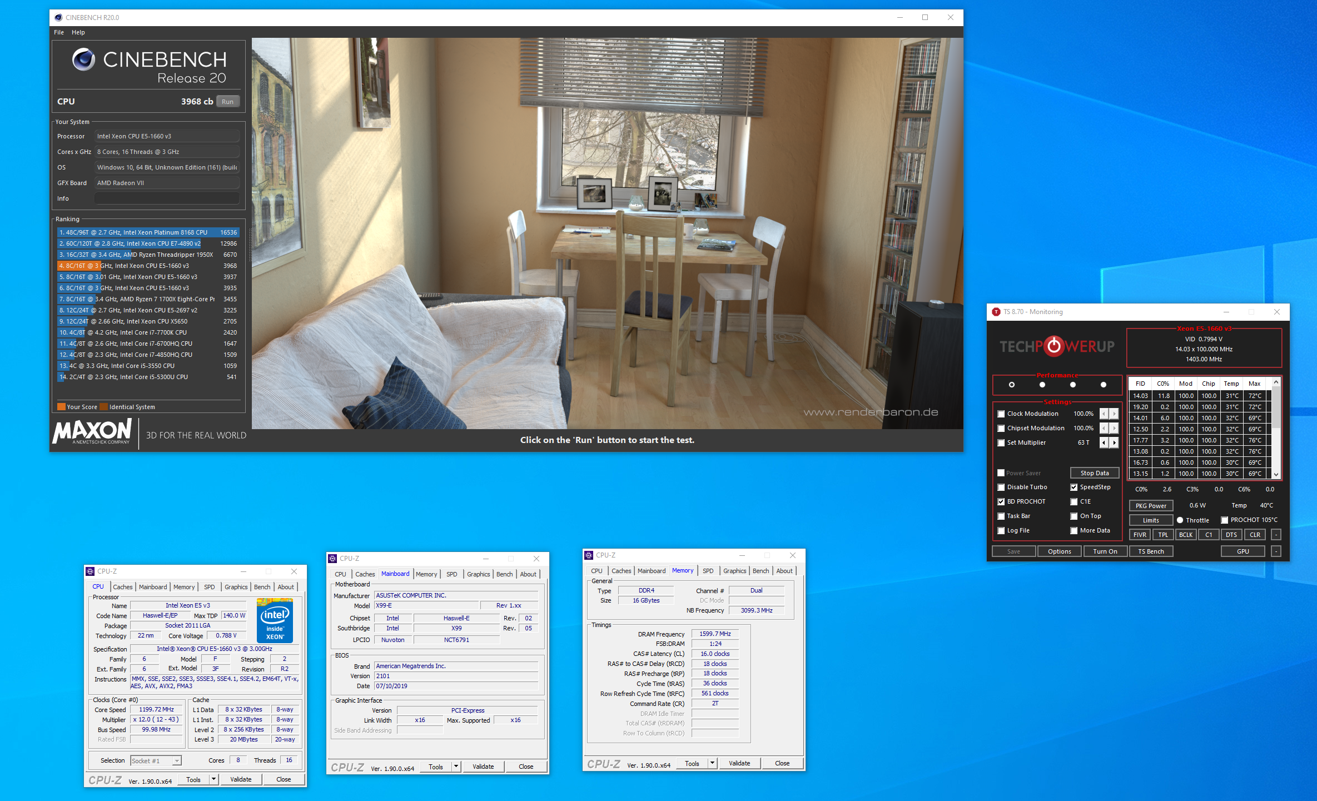Viewport: 1317px width, 801px height.
Task: Click the TS Bench button
Action: coord(1151,551)
